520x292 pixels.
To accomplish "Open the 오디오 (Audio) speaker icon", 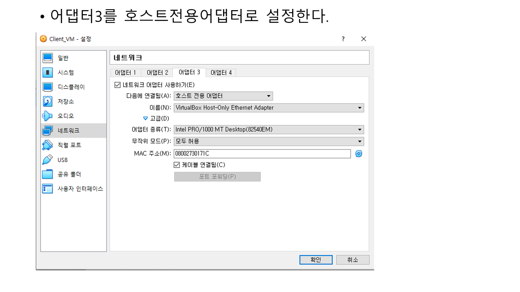I will pos(48,116).
